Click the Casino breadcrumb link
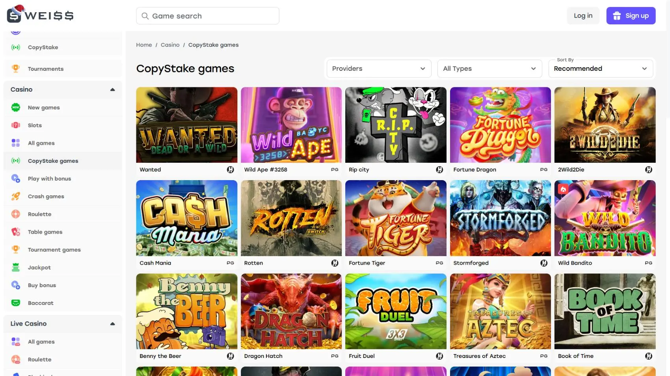Screen dimensions: 670x376 coord(170,45)
